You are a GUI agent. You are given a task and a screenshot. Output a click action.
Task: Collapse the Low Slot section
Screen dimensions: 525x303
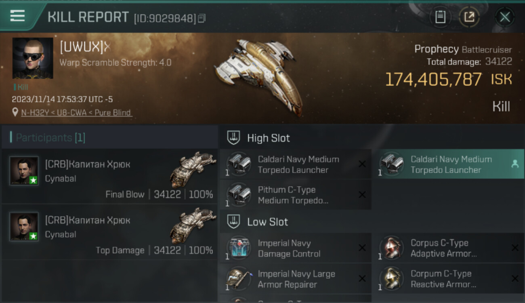(x=233, y=222)
